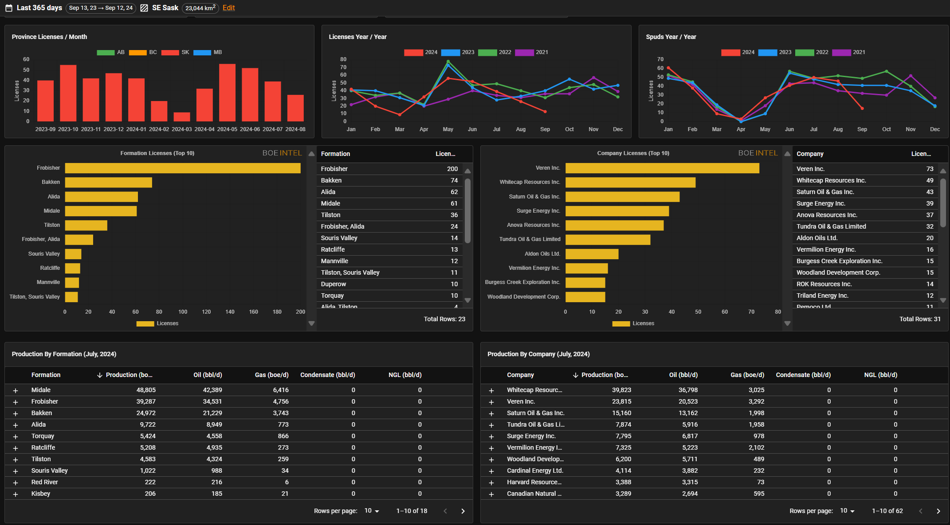Click the Formation licenses table vertical scrollbar
The image size is (950, 525).
(467, 210)
